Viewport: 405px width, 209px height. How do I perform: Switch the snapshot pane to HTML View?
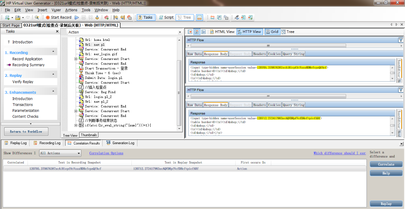222,32
